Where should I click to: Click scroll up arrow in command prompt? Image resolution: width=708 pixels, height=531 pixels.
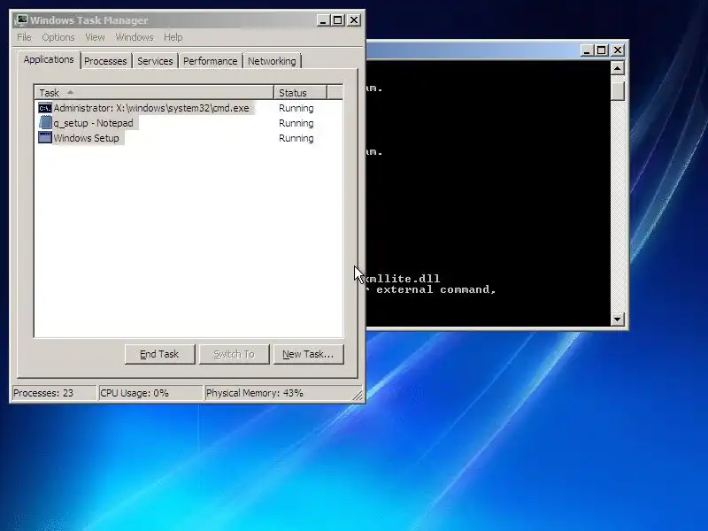(x=617, y=68)
